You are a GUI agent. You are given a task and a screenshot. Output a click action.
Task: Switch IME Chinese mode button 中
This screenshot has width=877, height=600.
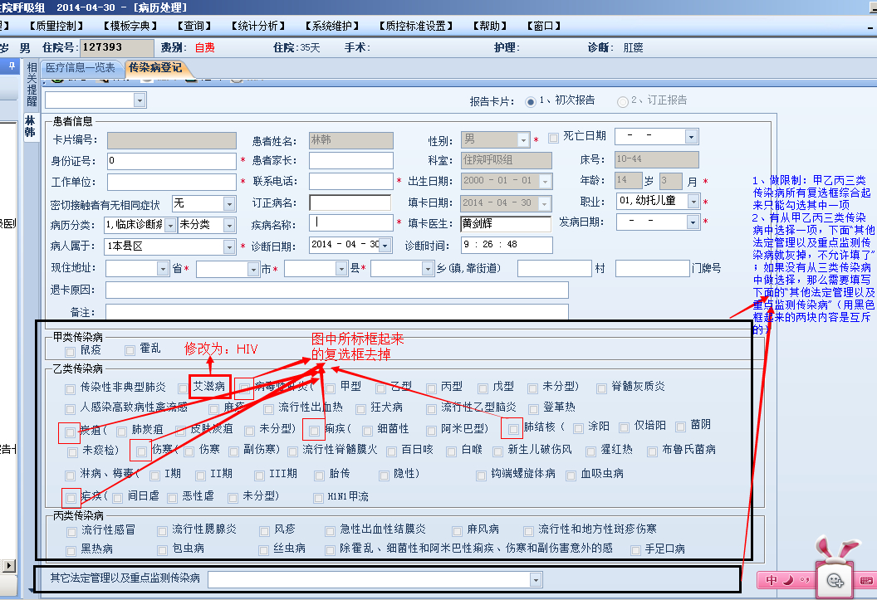[772, 580]
